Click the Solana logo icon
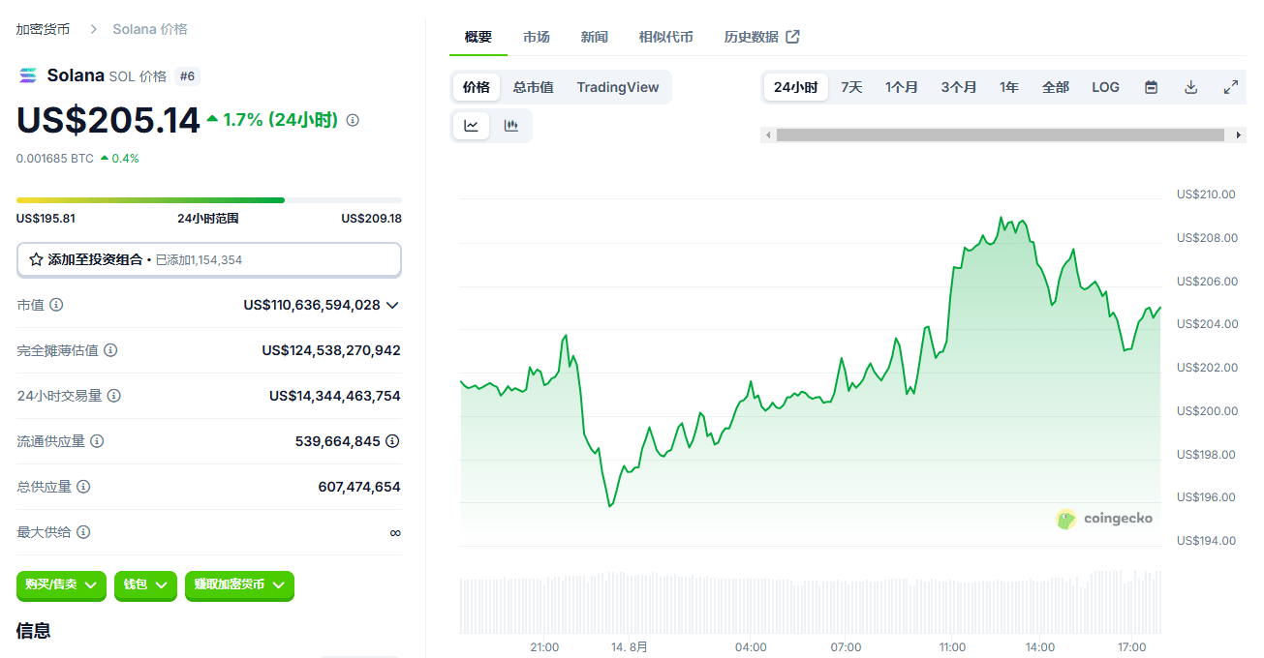This screenshot has height=658, width=1264. click(27, 75)
